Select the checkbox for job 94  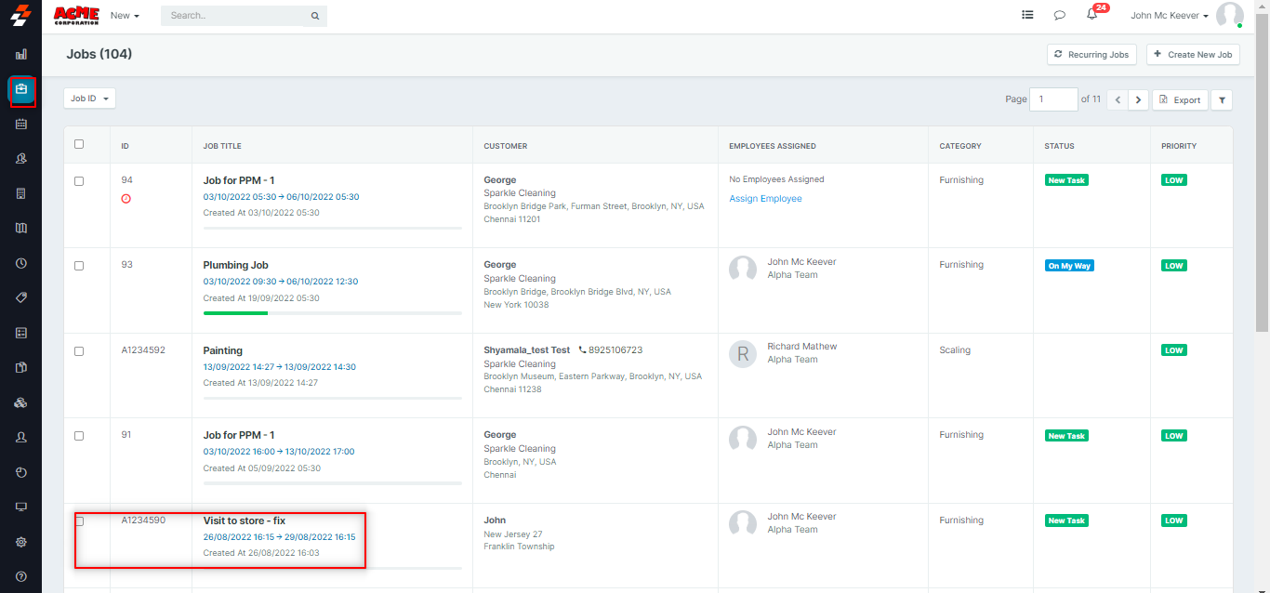79,181
